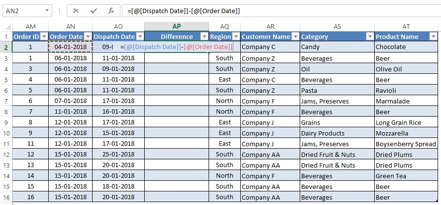The height and width of the screenshot is (205, 441).
Task: Click Category cell Oil
Action: click(x=337, y=68)
